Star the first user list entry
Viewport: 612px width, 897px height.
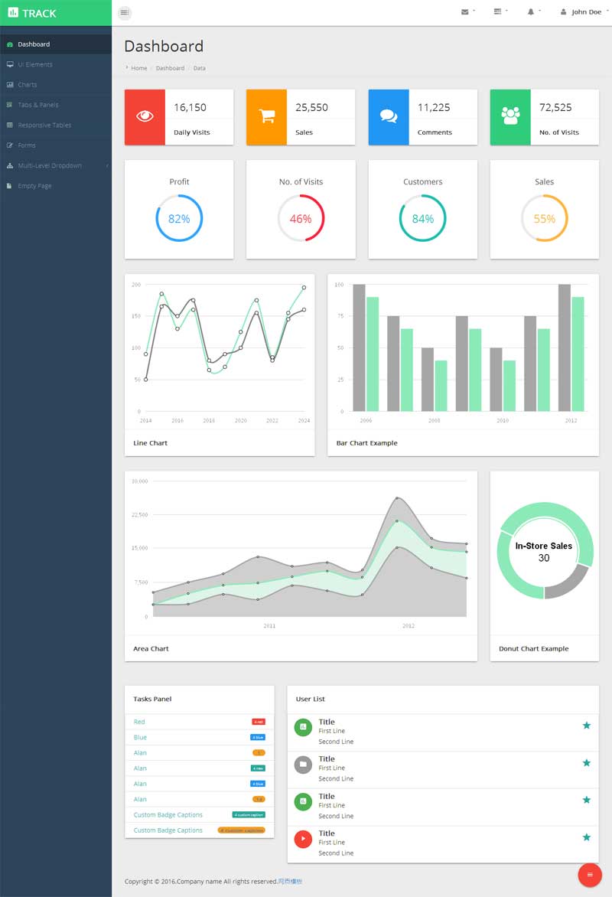click(x=587, y=726)
